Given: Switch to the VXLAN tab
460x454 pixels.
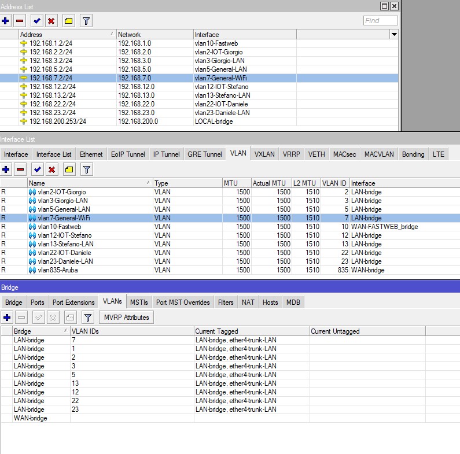Looking at the screenshot, I should pos(264,154).
